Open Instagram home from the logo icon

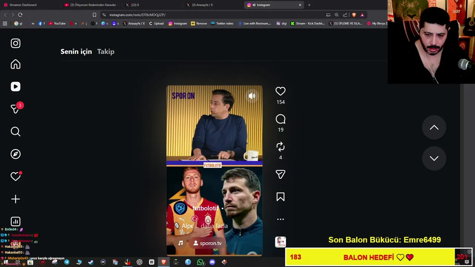(16, 43)
